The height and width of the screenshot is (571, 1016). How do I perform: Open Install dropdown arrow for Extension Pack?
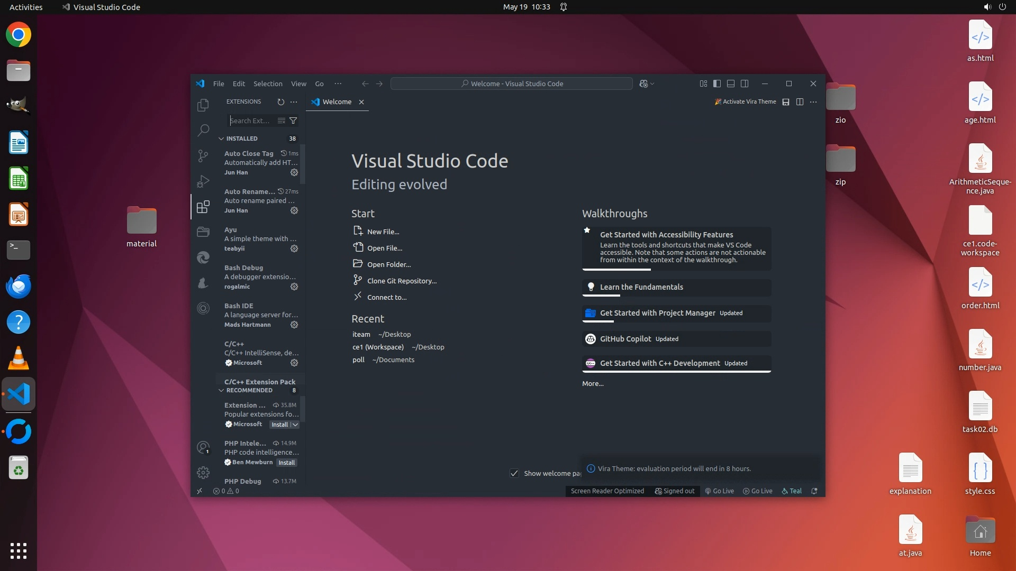click(295, 425)
